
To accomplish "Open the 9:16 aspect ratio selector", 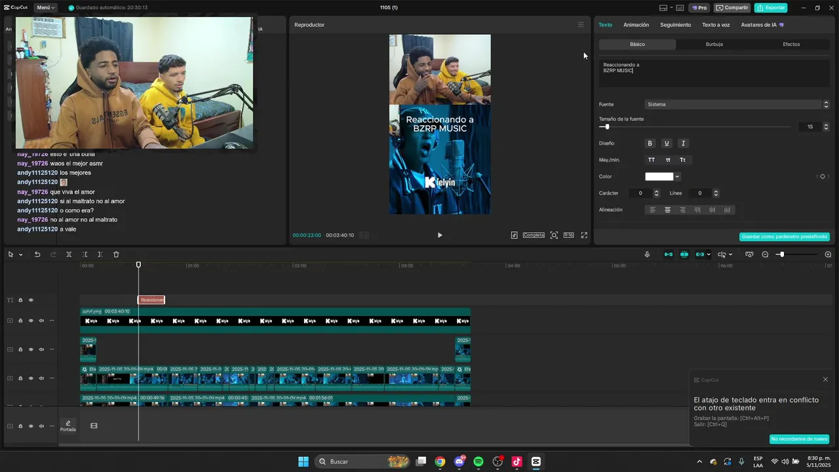I will point(568,235).
